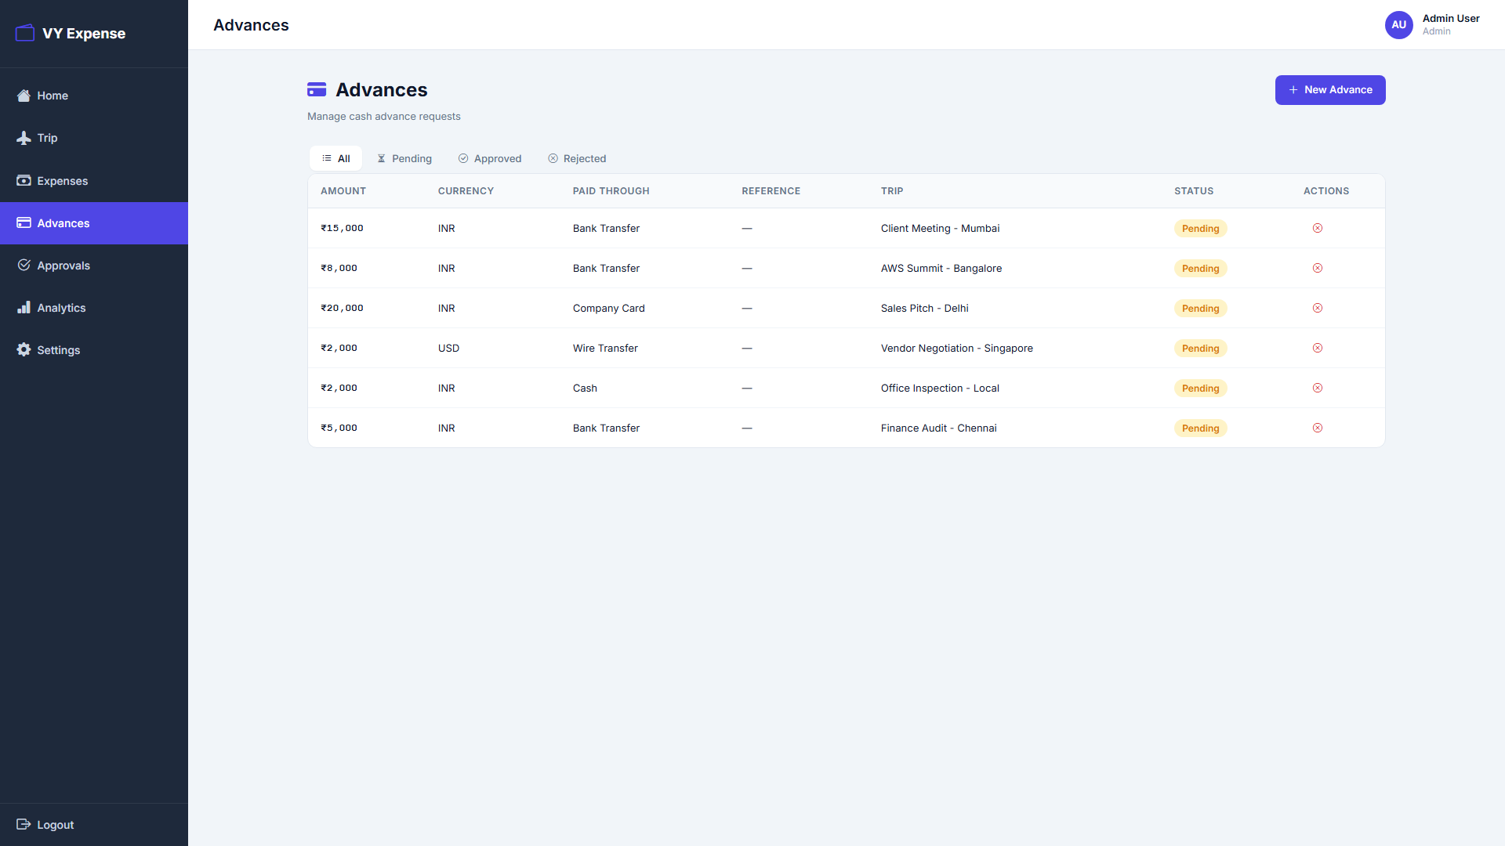Open the Rejected filter tab

coord(577,158)
